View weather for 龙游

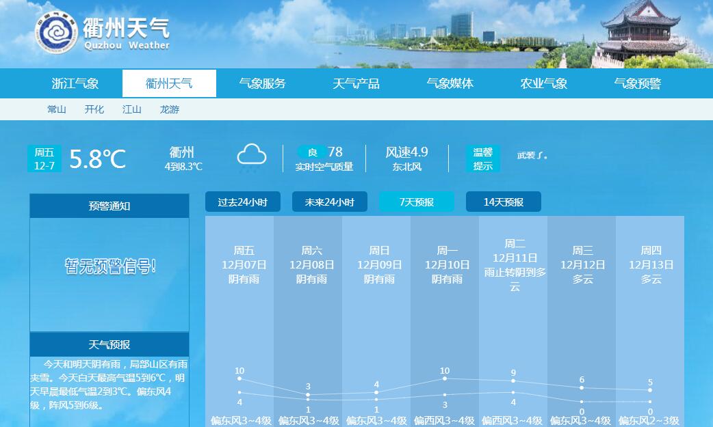tap(169, 109)
